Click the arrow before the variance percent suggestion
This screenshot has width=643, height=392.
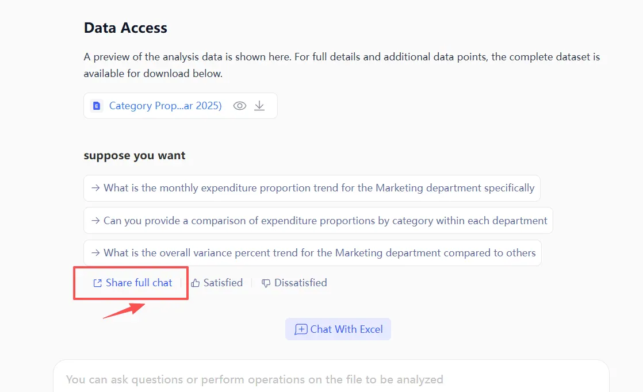coord(94,253)
